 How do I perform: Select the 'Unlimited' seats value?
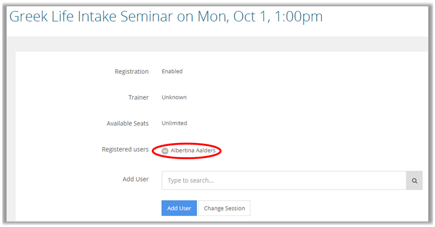[174, 123]
